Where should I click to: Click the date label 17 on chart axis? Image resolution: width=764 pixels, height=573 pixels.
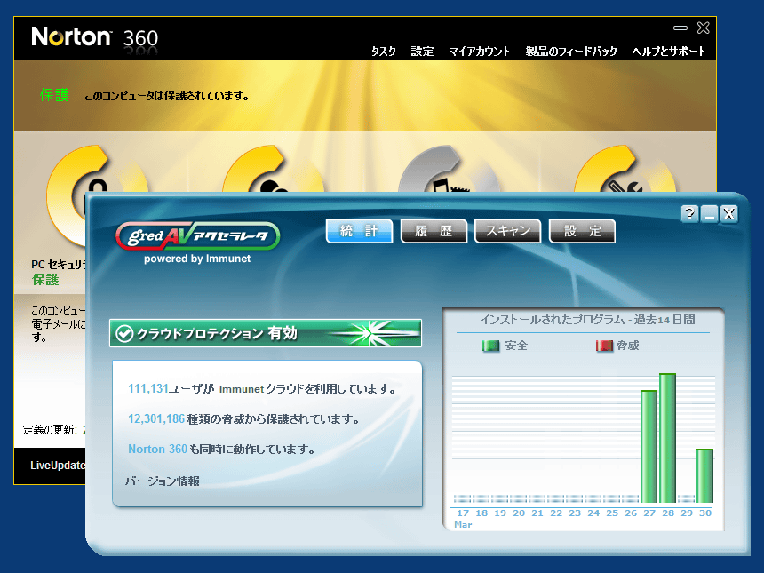463,513
